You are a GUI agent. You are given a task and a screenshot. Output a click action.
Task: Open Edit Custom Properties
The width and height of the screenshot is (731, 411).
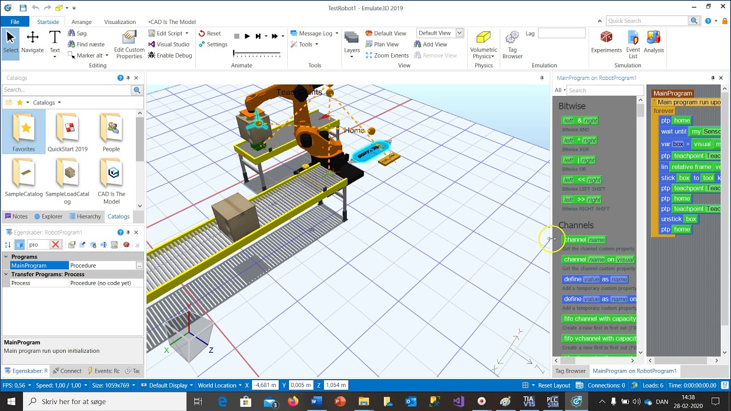(129, 45)
